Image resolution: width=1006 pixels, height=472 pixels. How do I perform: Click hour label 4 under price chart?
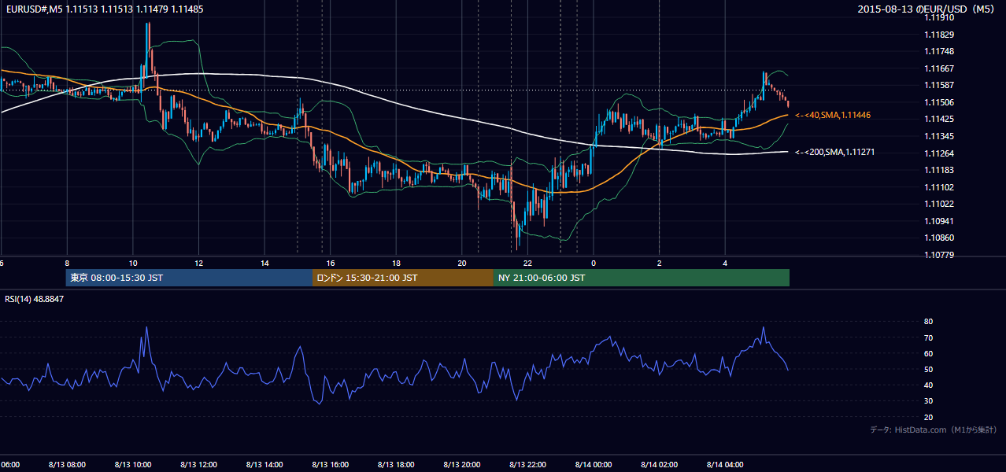[725, 264]
